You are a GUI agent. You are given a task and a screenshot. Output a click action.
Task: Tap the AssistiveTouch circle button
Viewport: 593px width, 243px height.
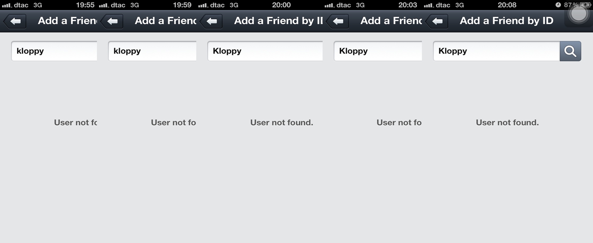579,14
